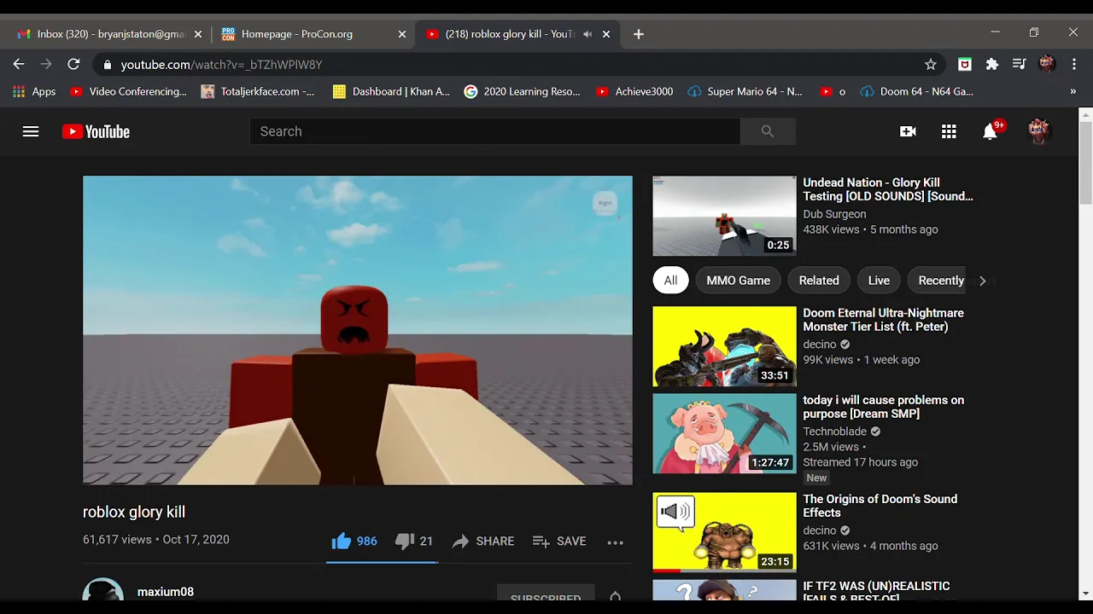Open the 2020 Learning Resources bookmark

pyautogui.click(x=522, y=91)
